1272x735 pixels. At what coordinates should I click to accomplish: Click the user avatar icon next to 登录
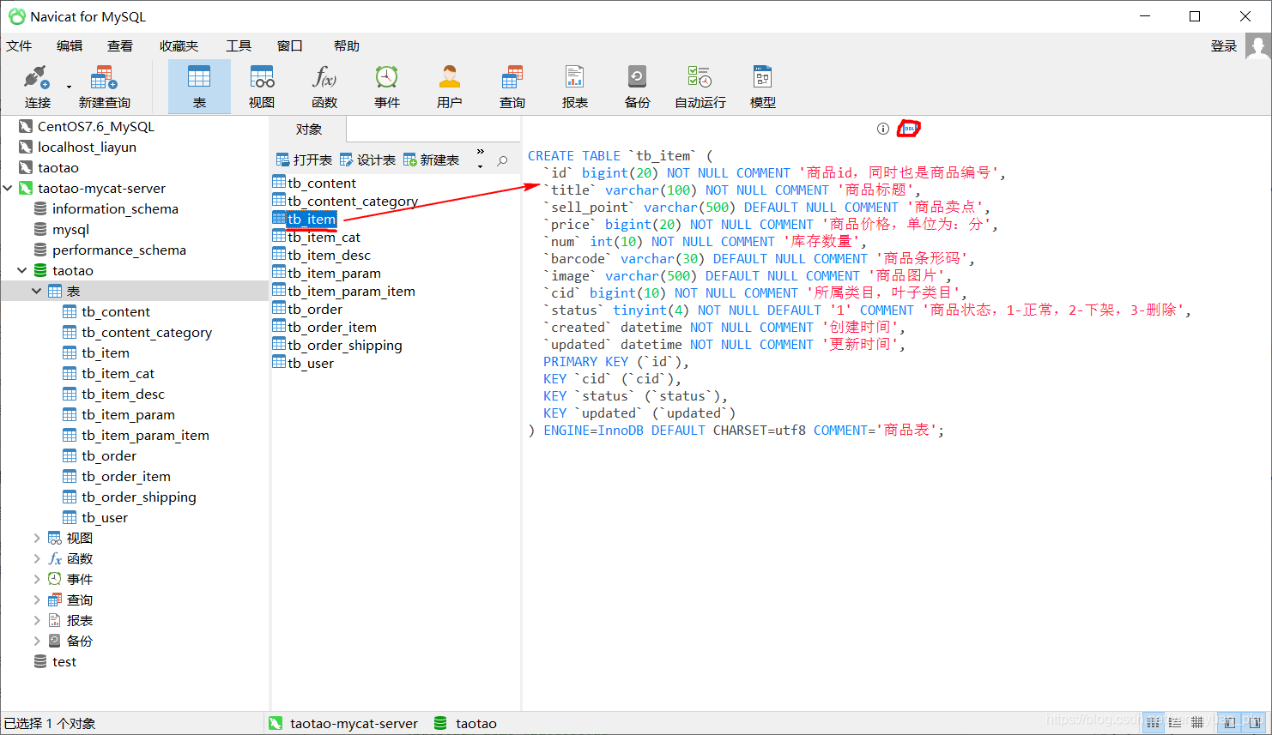[x=1257, y=46]
